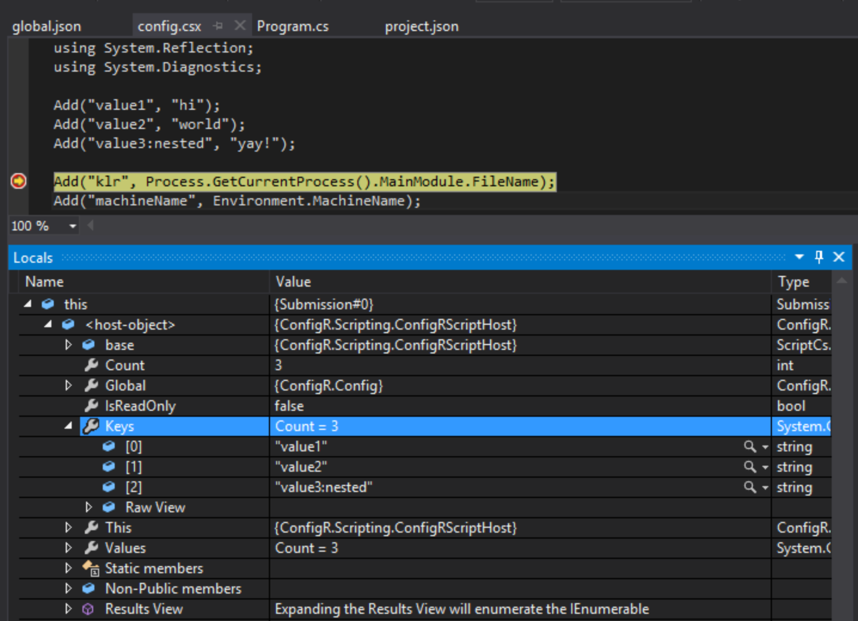Open visualizer dropdown arrow for "value2"
The height and width of the screenshot is (621, 858).
pyautogui.click(x=765, y=467)
